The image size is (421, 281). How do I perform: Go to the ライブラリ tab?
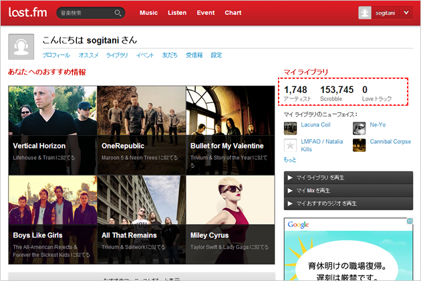[x=117, y=55]
